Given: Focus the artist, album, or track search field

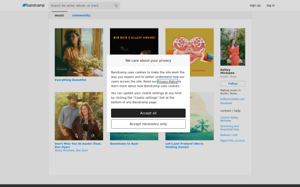Looking at the screenshot, I should (84, 5).
